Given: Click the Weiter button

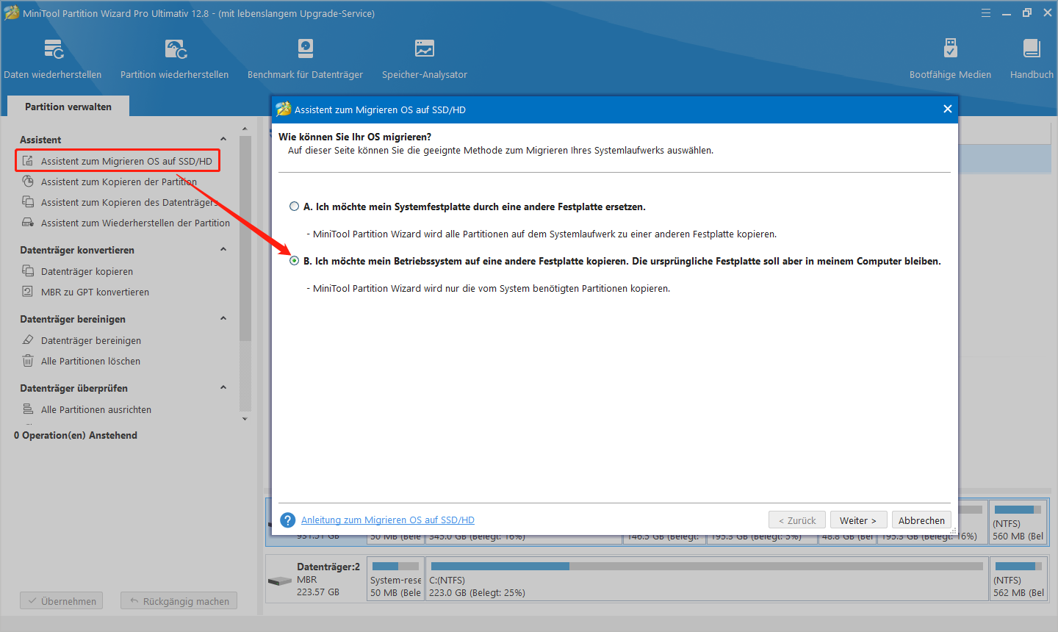Looking at the screenshot, I should (x=858, y=520).
